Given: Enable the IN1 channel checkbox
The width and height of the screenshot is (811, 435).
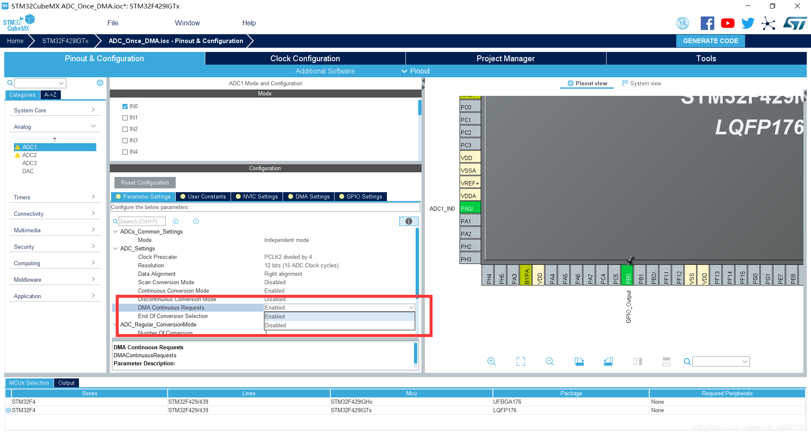Looking at the screenshot, I should [x=125, y=118].
